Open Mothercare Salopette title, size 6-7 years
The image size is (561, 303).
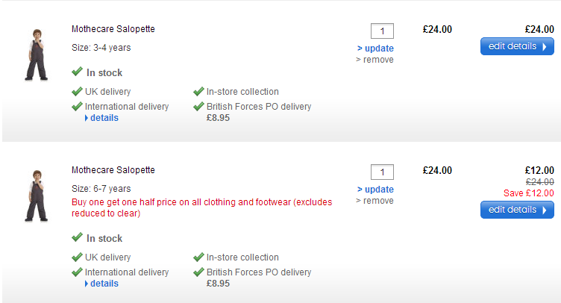point(113,170)
